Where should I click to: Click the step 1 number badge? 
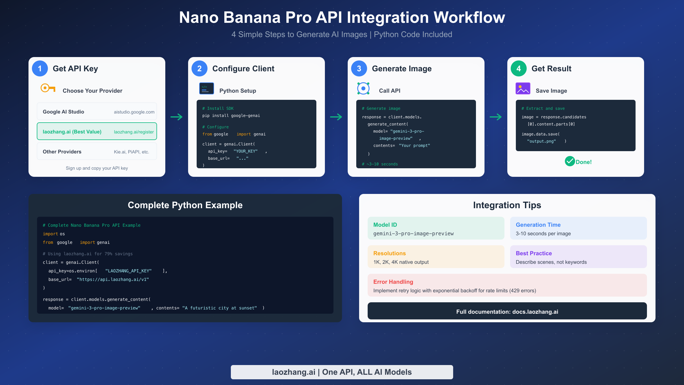pyautogui.click(x=40, y=68)
